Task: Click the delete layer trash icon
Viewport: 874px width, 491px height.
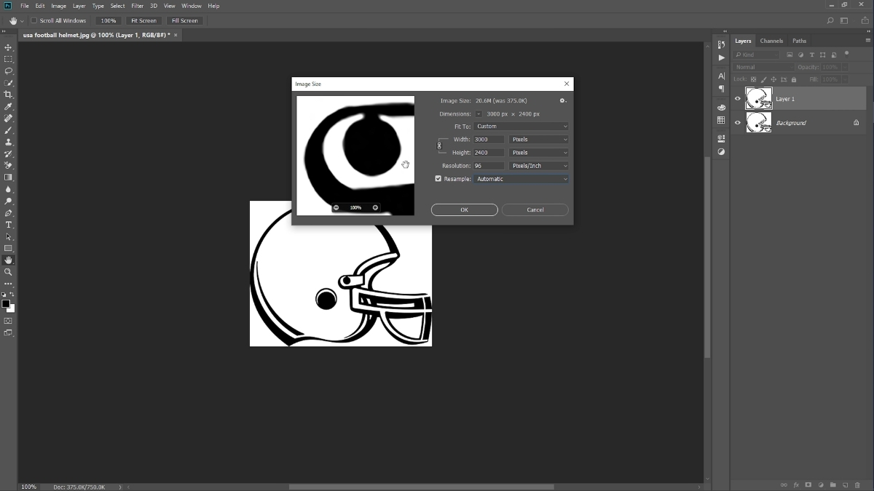Action: tap(857, 484)
